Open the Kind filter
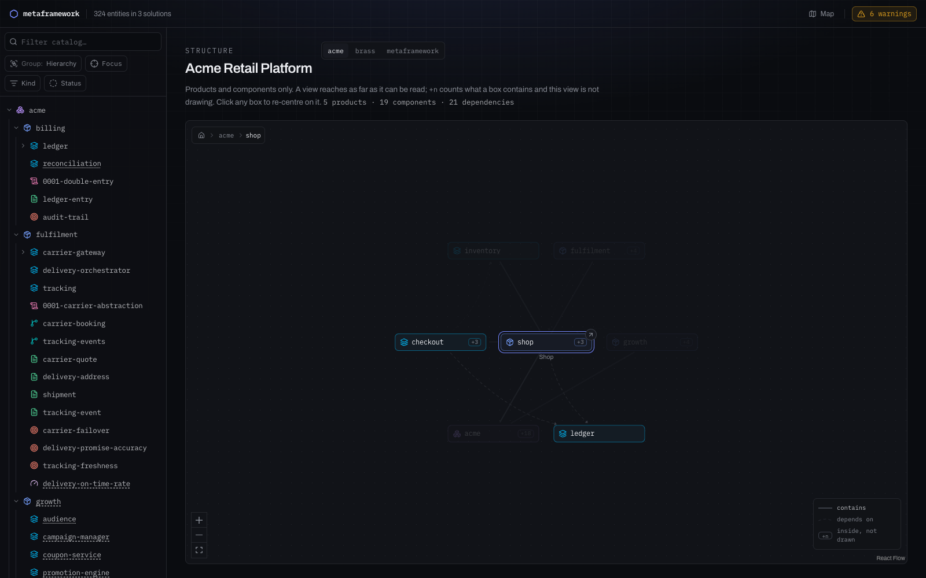 click(23, 83)
